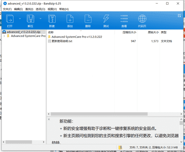Click the View (查看) list icon

[x=124, y=19]
